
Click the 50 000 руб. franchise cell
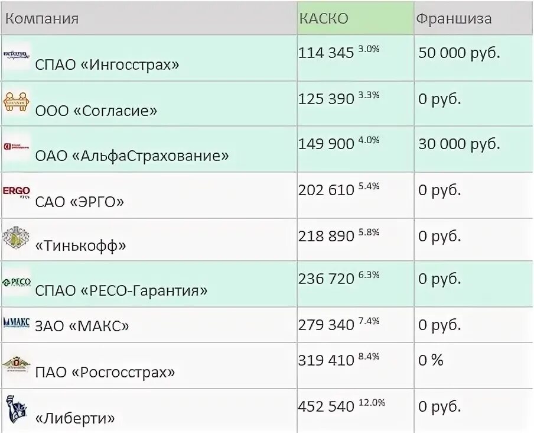[x=459, y=53]
